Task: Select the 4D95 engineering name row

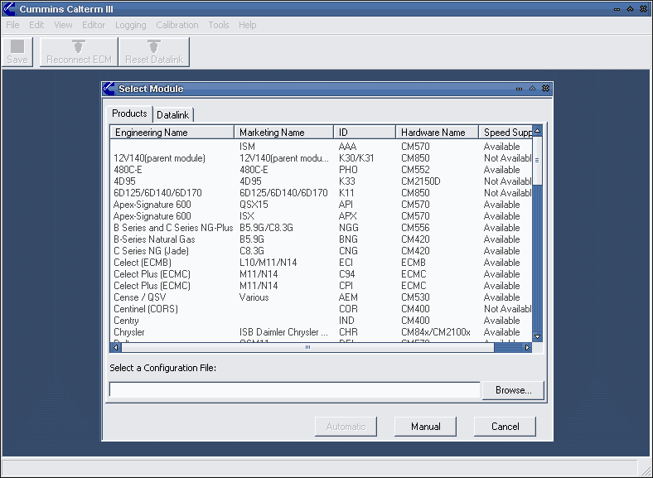Action: 321,181
